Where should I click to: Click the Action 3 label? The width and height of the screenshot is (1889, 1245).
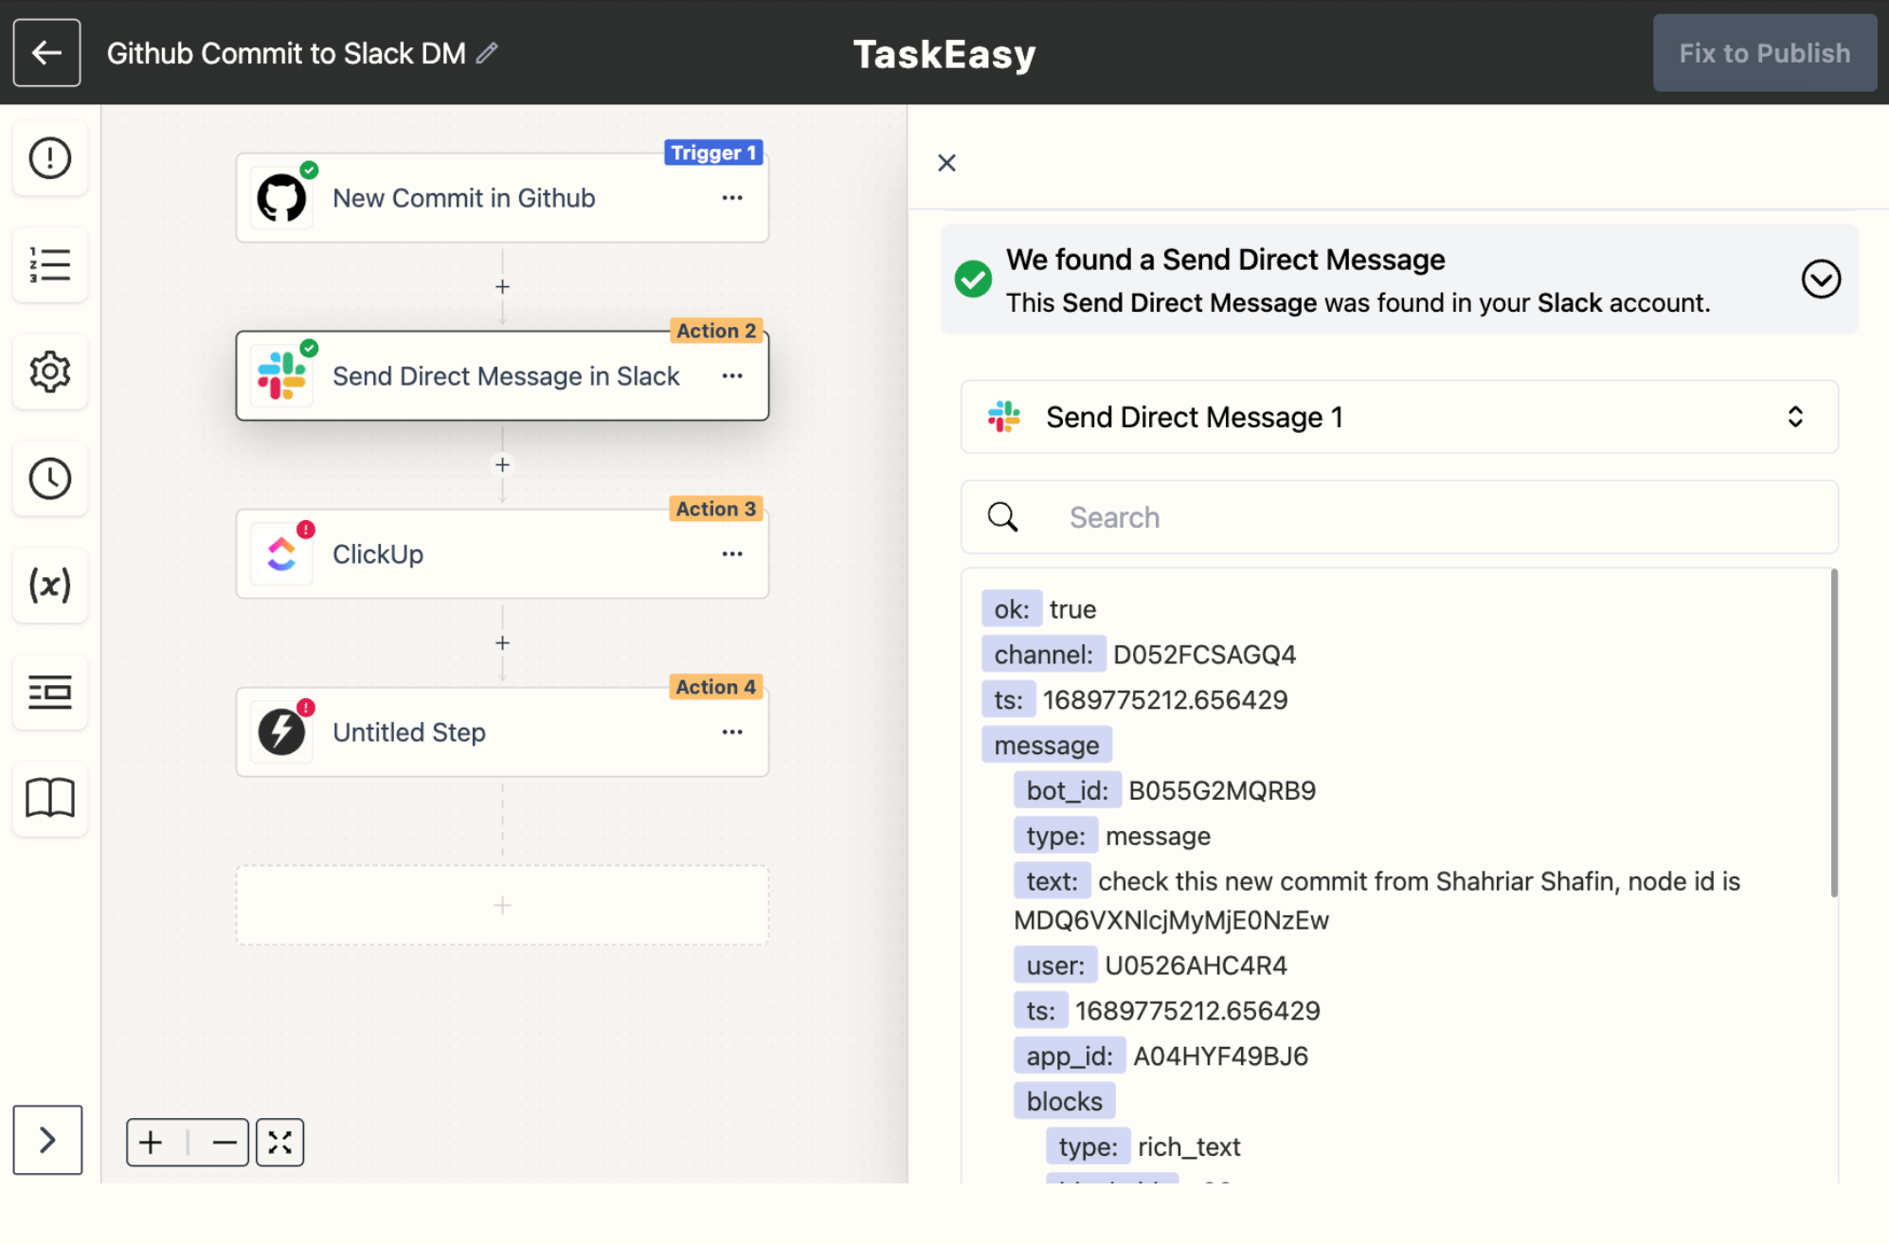click(x=715, y=509)
